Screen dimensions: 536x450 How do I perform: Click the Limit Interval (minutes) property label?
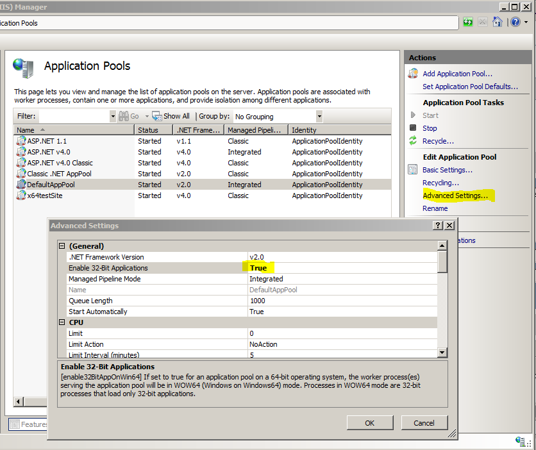point(104,354)
